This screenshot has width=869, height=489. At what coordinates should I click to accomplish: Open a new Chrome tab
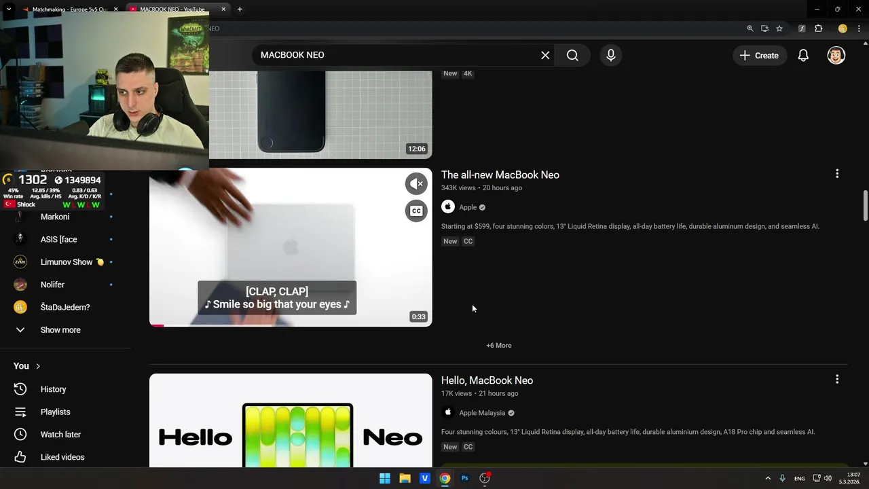click(x=240, y=10)
